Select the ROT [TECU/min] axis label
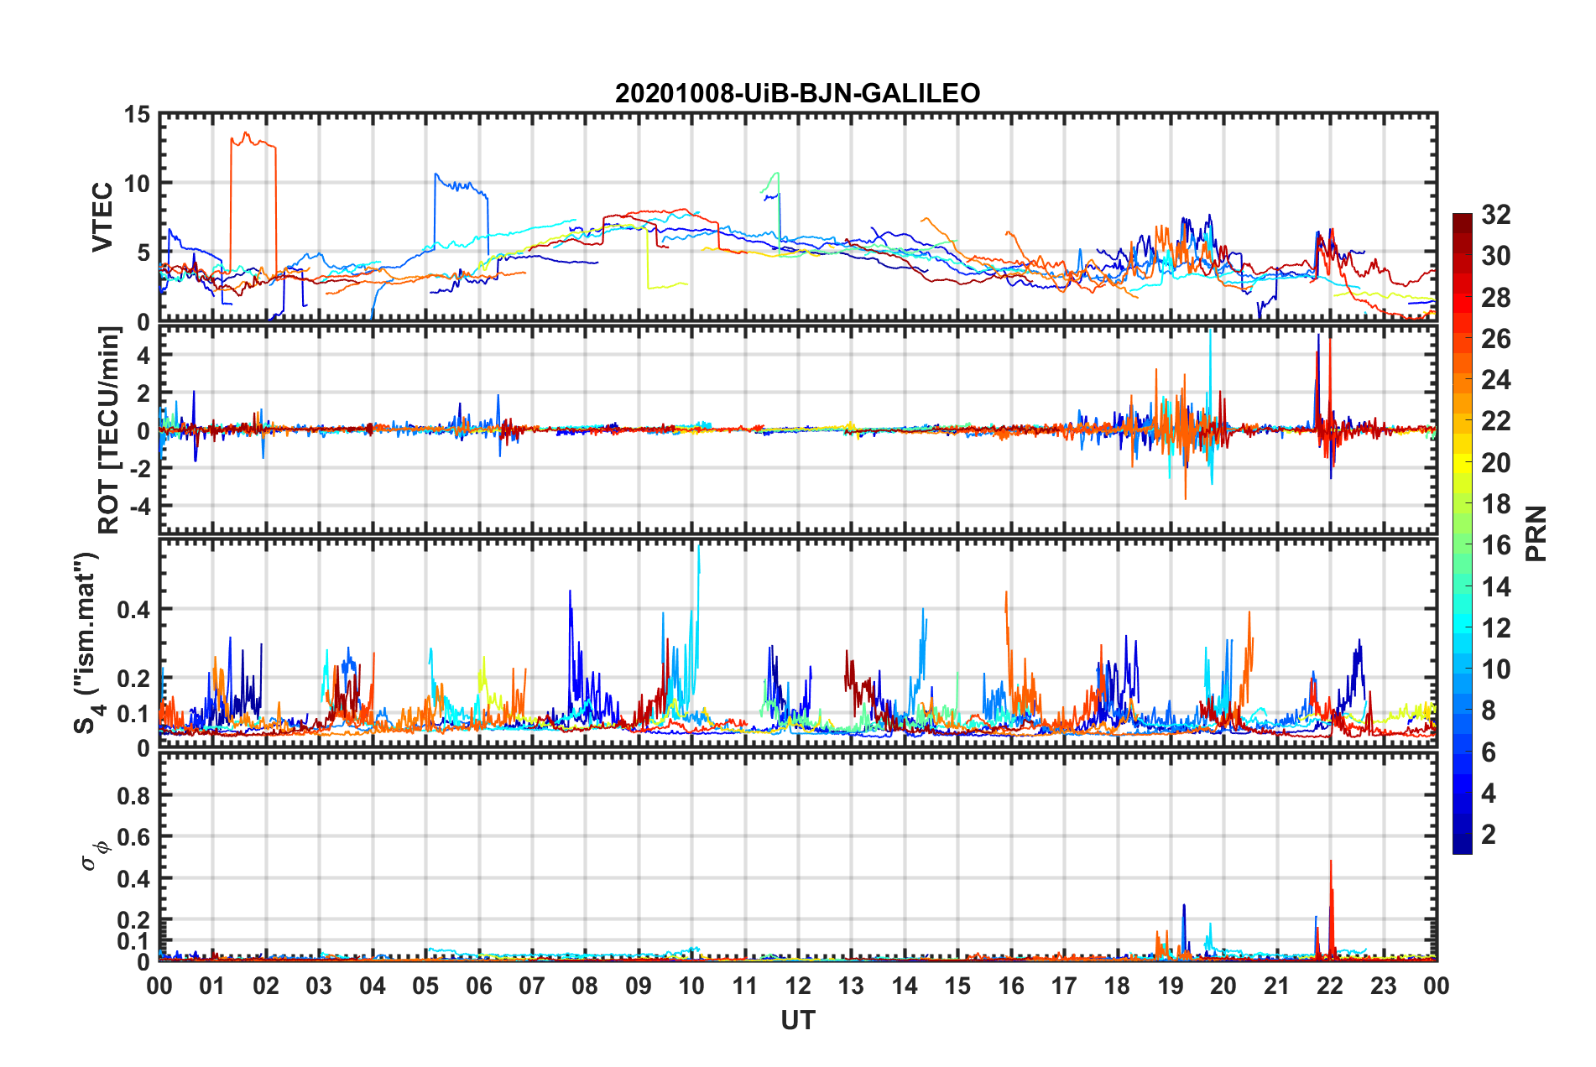The height and width of the screenshot is (1067, 1596). click(109, 430)
